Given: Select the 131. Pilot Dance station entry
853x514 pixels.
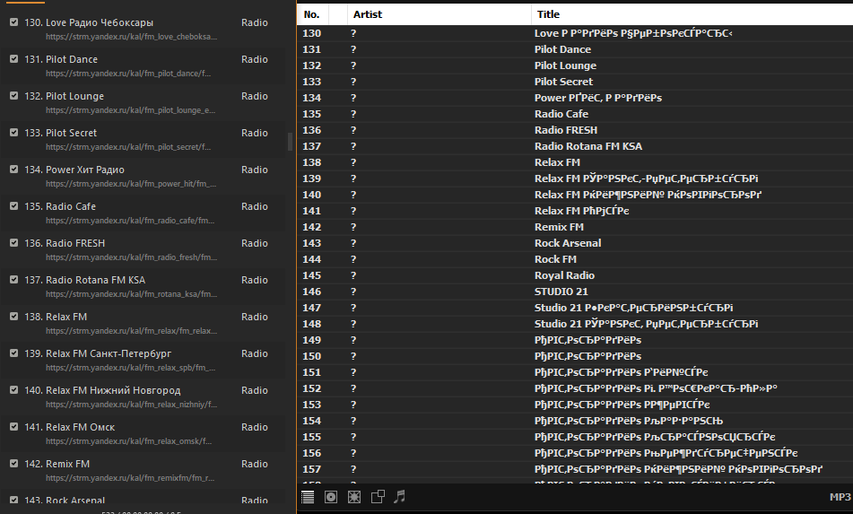Looking at the screenshot, I should pos(143,65).
